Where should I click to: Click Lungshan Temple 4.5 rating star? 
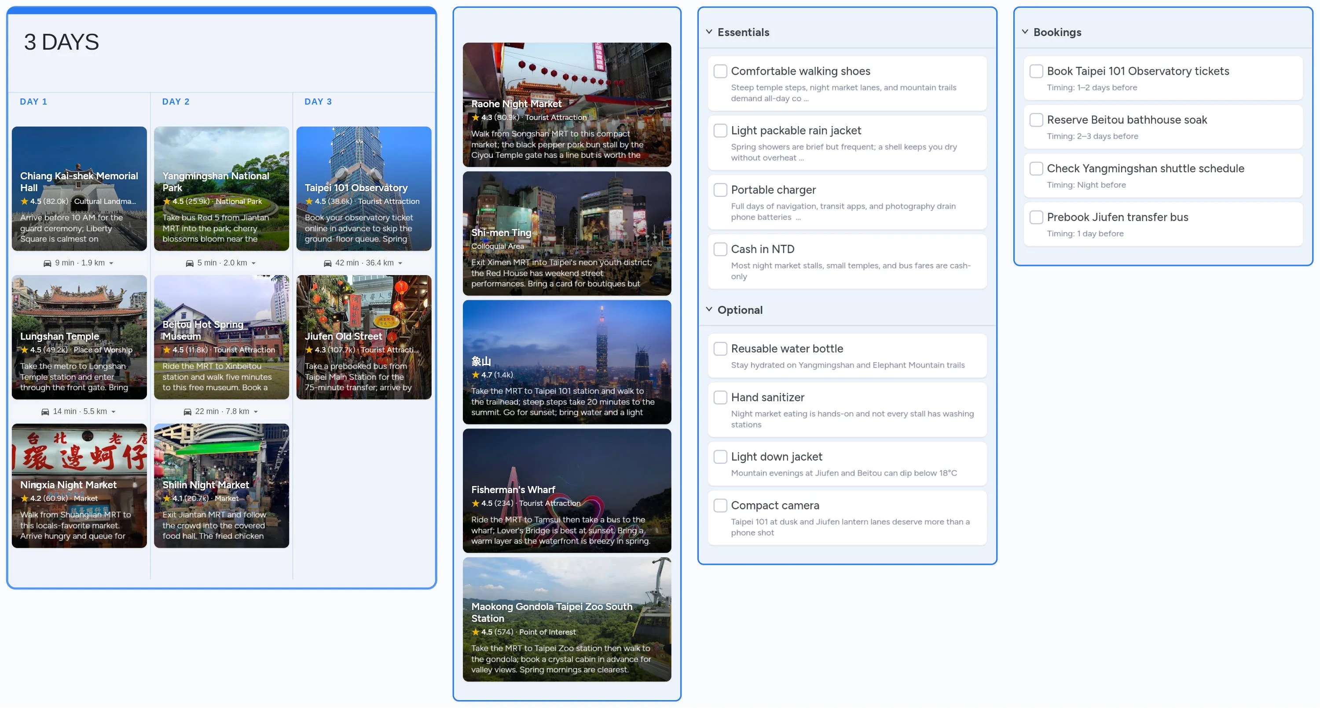[x=24, y=350]
